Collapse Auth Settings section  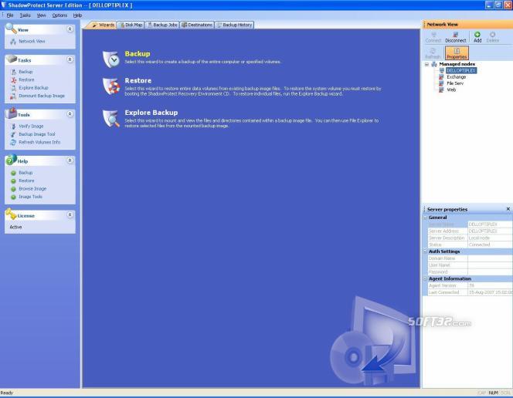426,251
